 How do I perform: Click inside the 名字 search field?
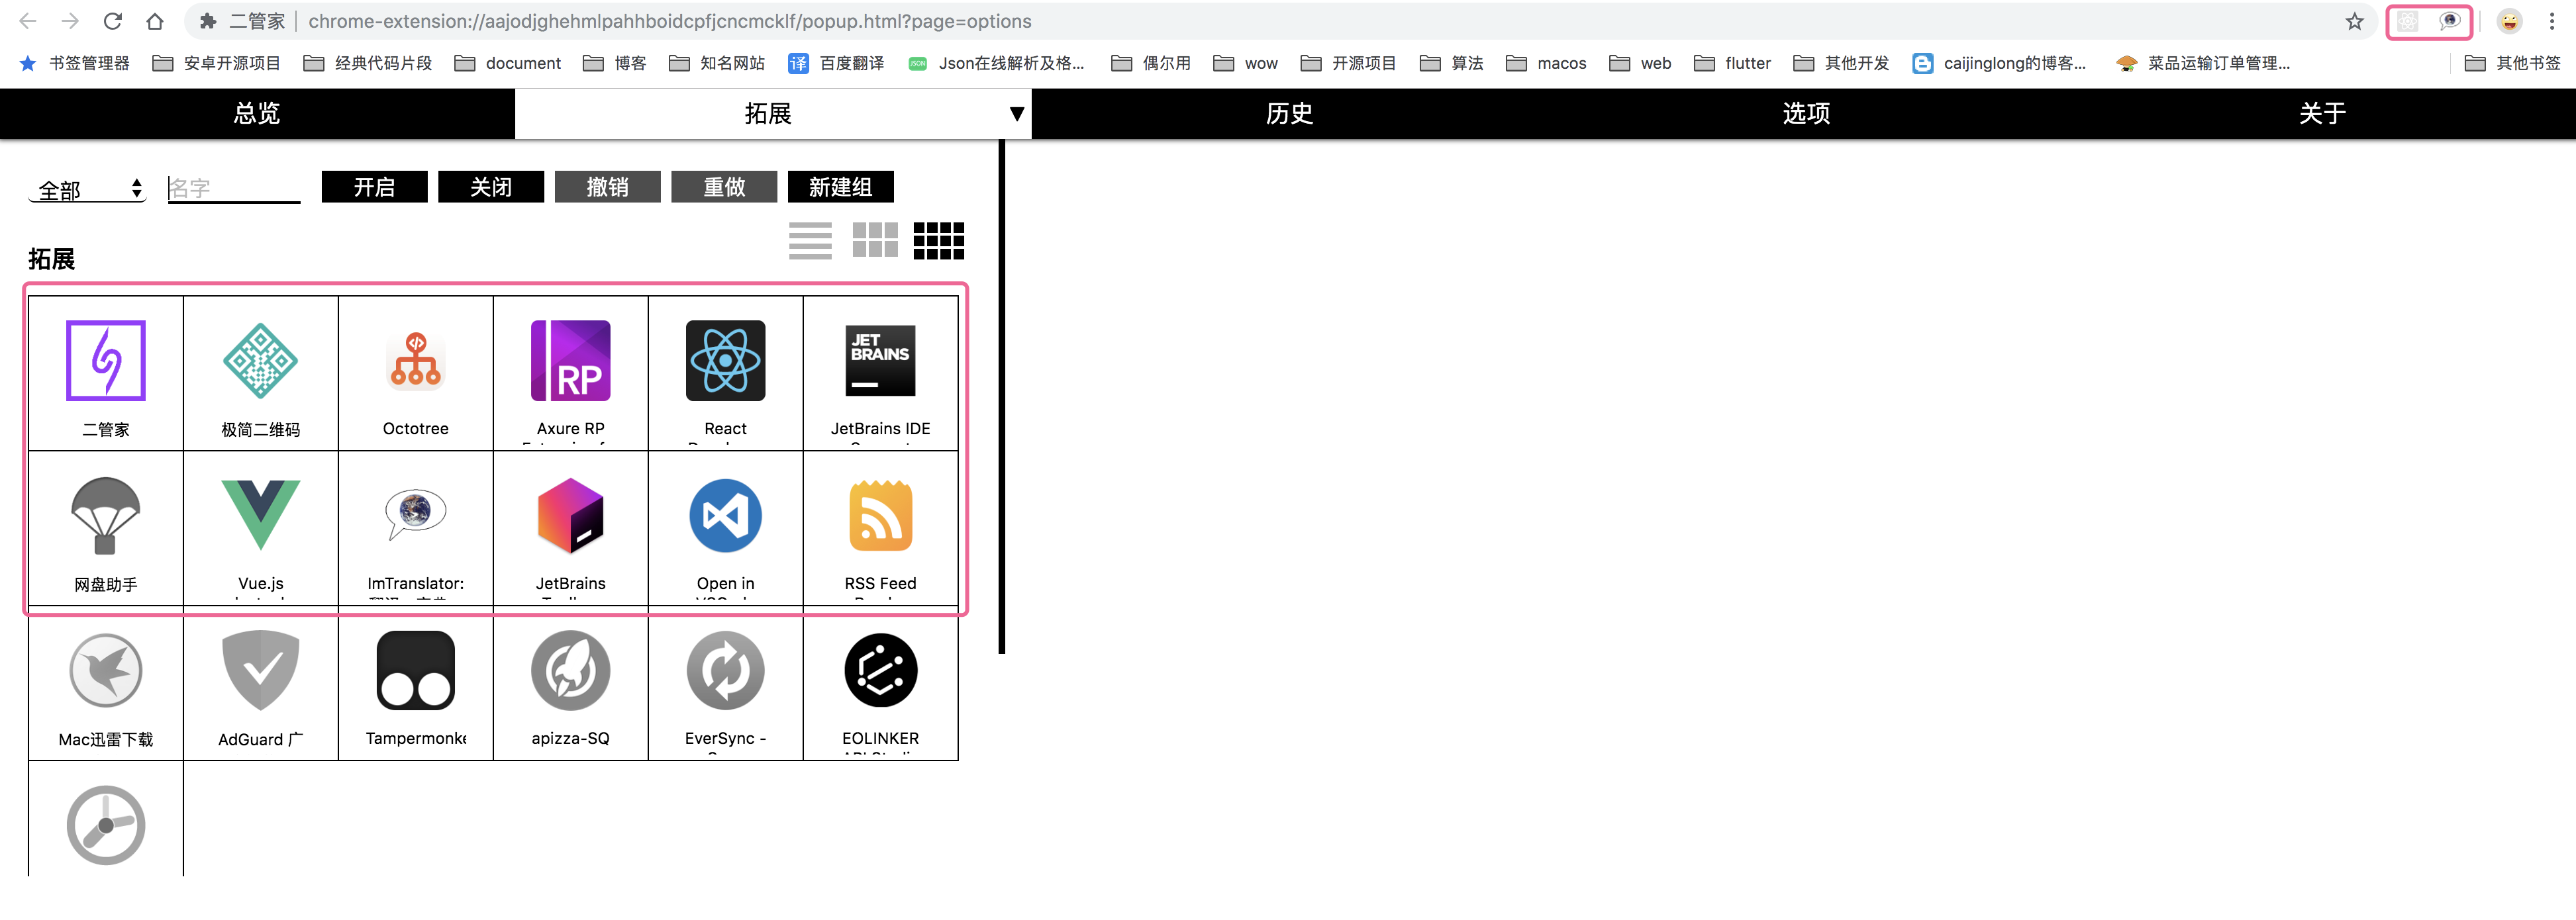coord(232,186)
